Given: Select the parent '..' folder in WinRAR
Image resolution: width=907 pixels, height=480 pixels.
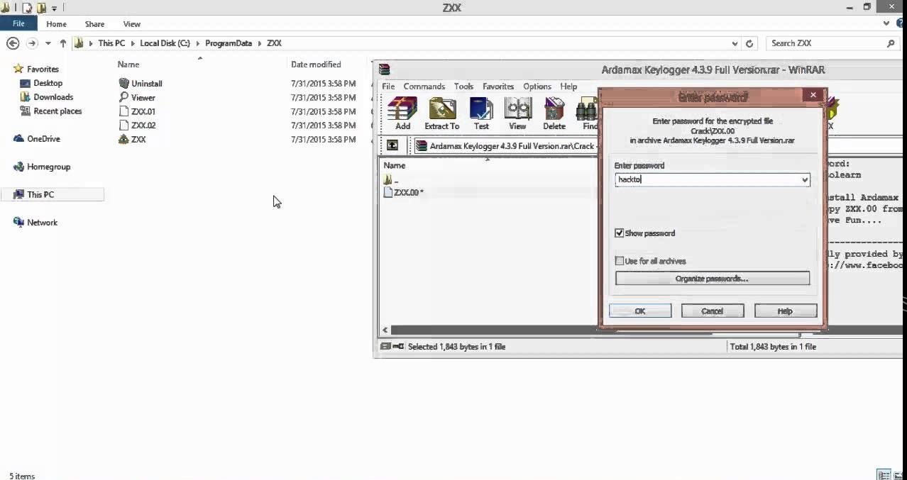Looking at the screenshot, I should [x=391, y=180].
